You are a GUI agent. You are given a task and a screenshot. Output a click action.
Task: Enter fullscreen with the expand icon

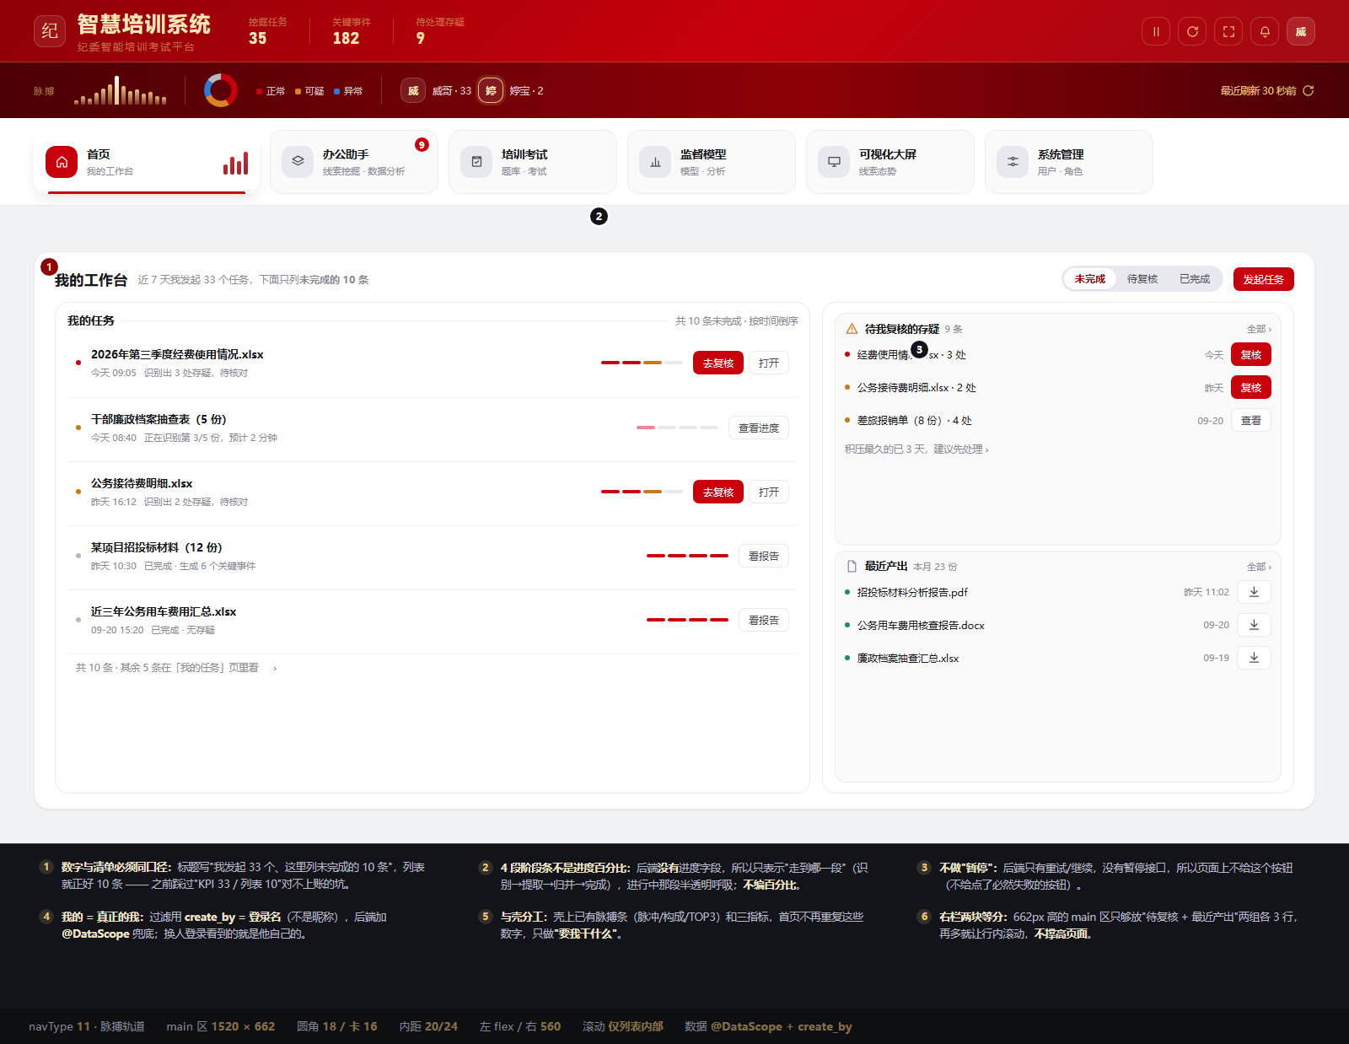click(x=1228, y=31)
